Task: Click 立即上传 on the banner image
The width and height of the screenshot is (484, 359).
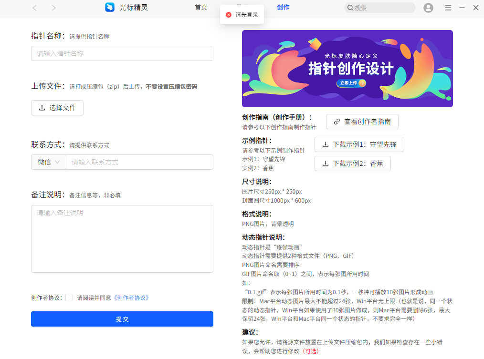Action: [352, 83]
